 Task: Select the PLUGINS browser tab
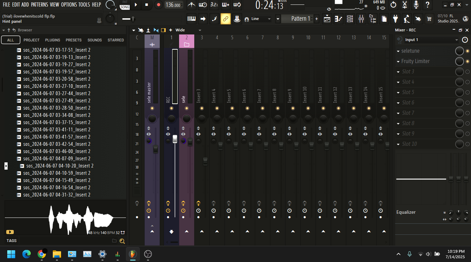click(52, 40)
